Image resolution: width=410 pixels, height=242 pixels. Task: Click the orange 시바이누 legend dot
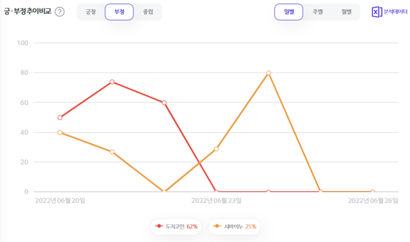coord(218,226)
